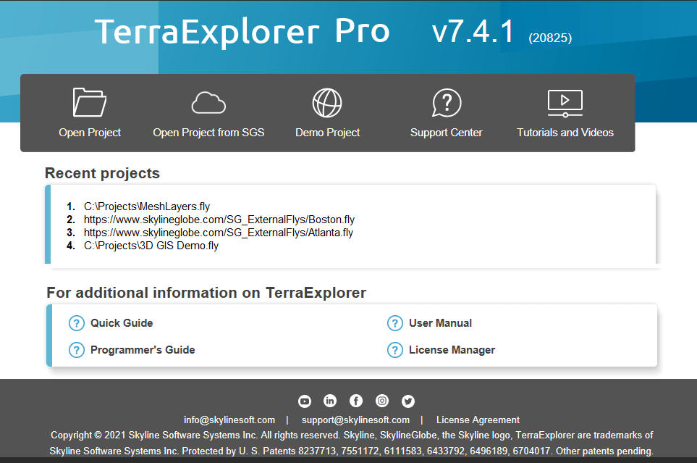
Task: Open the LinkedIn social icon
Action: [330, 401]
